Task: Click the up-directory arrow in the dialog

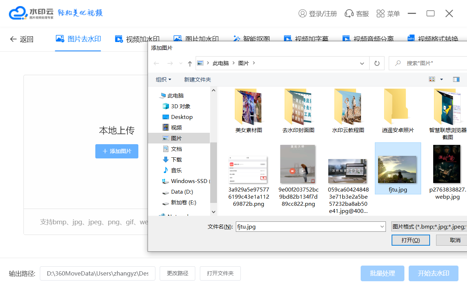Action: pyautogui.click(x=190, y=63)
